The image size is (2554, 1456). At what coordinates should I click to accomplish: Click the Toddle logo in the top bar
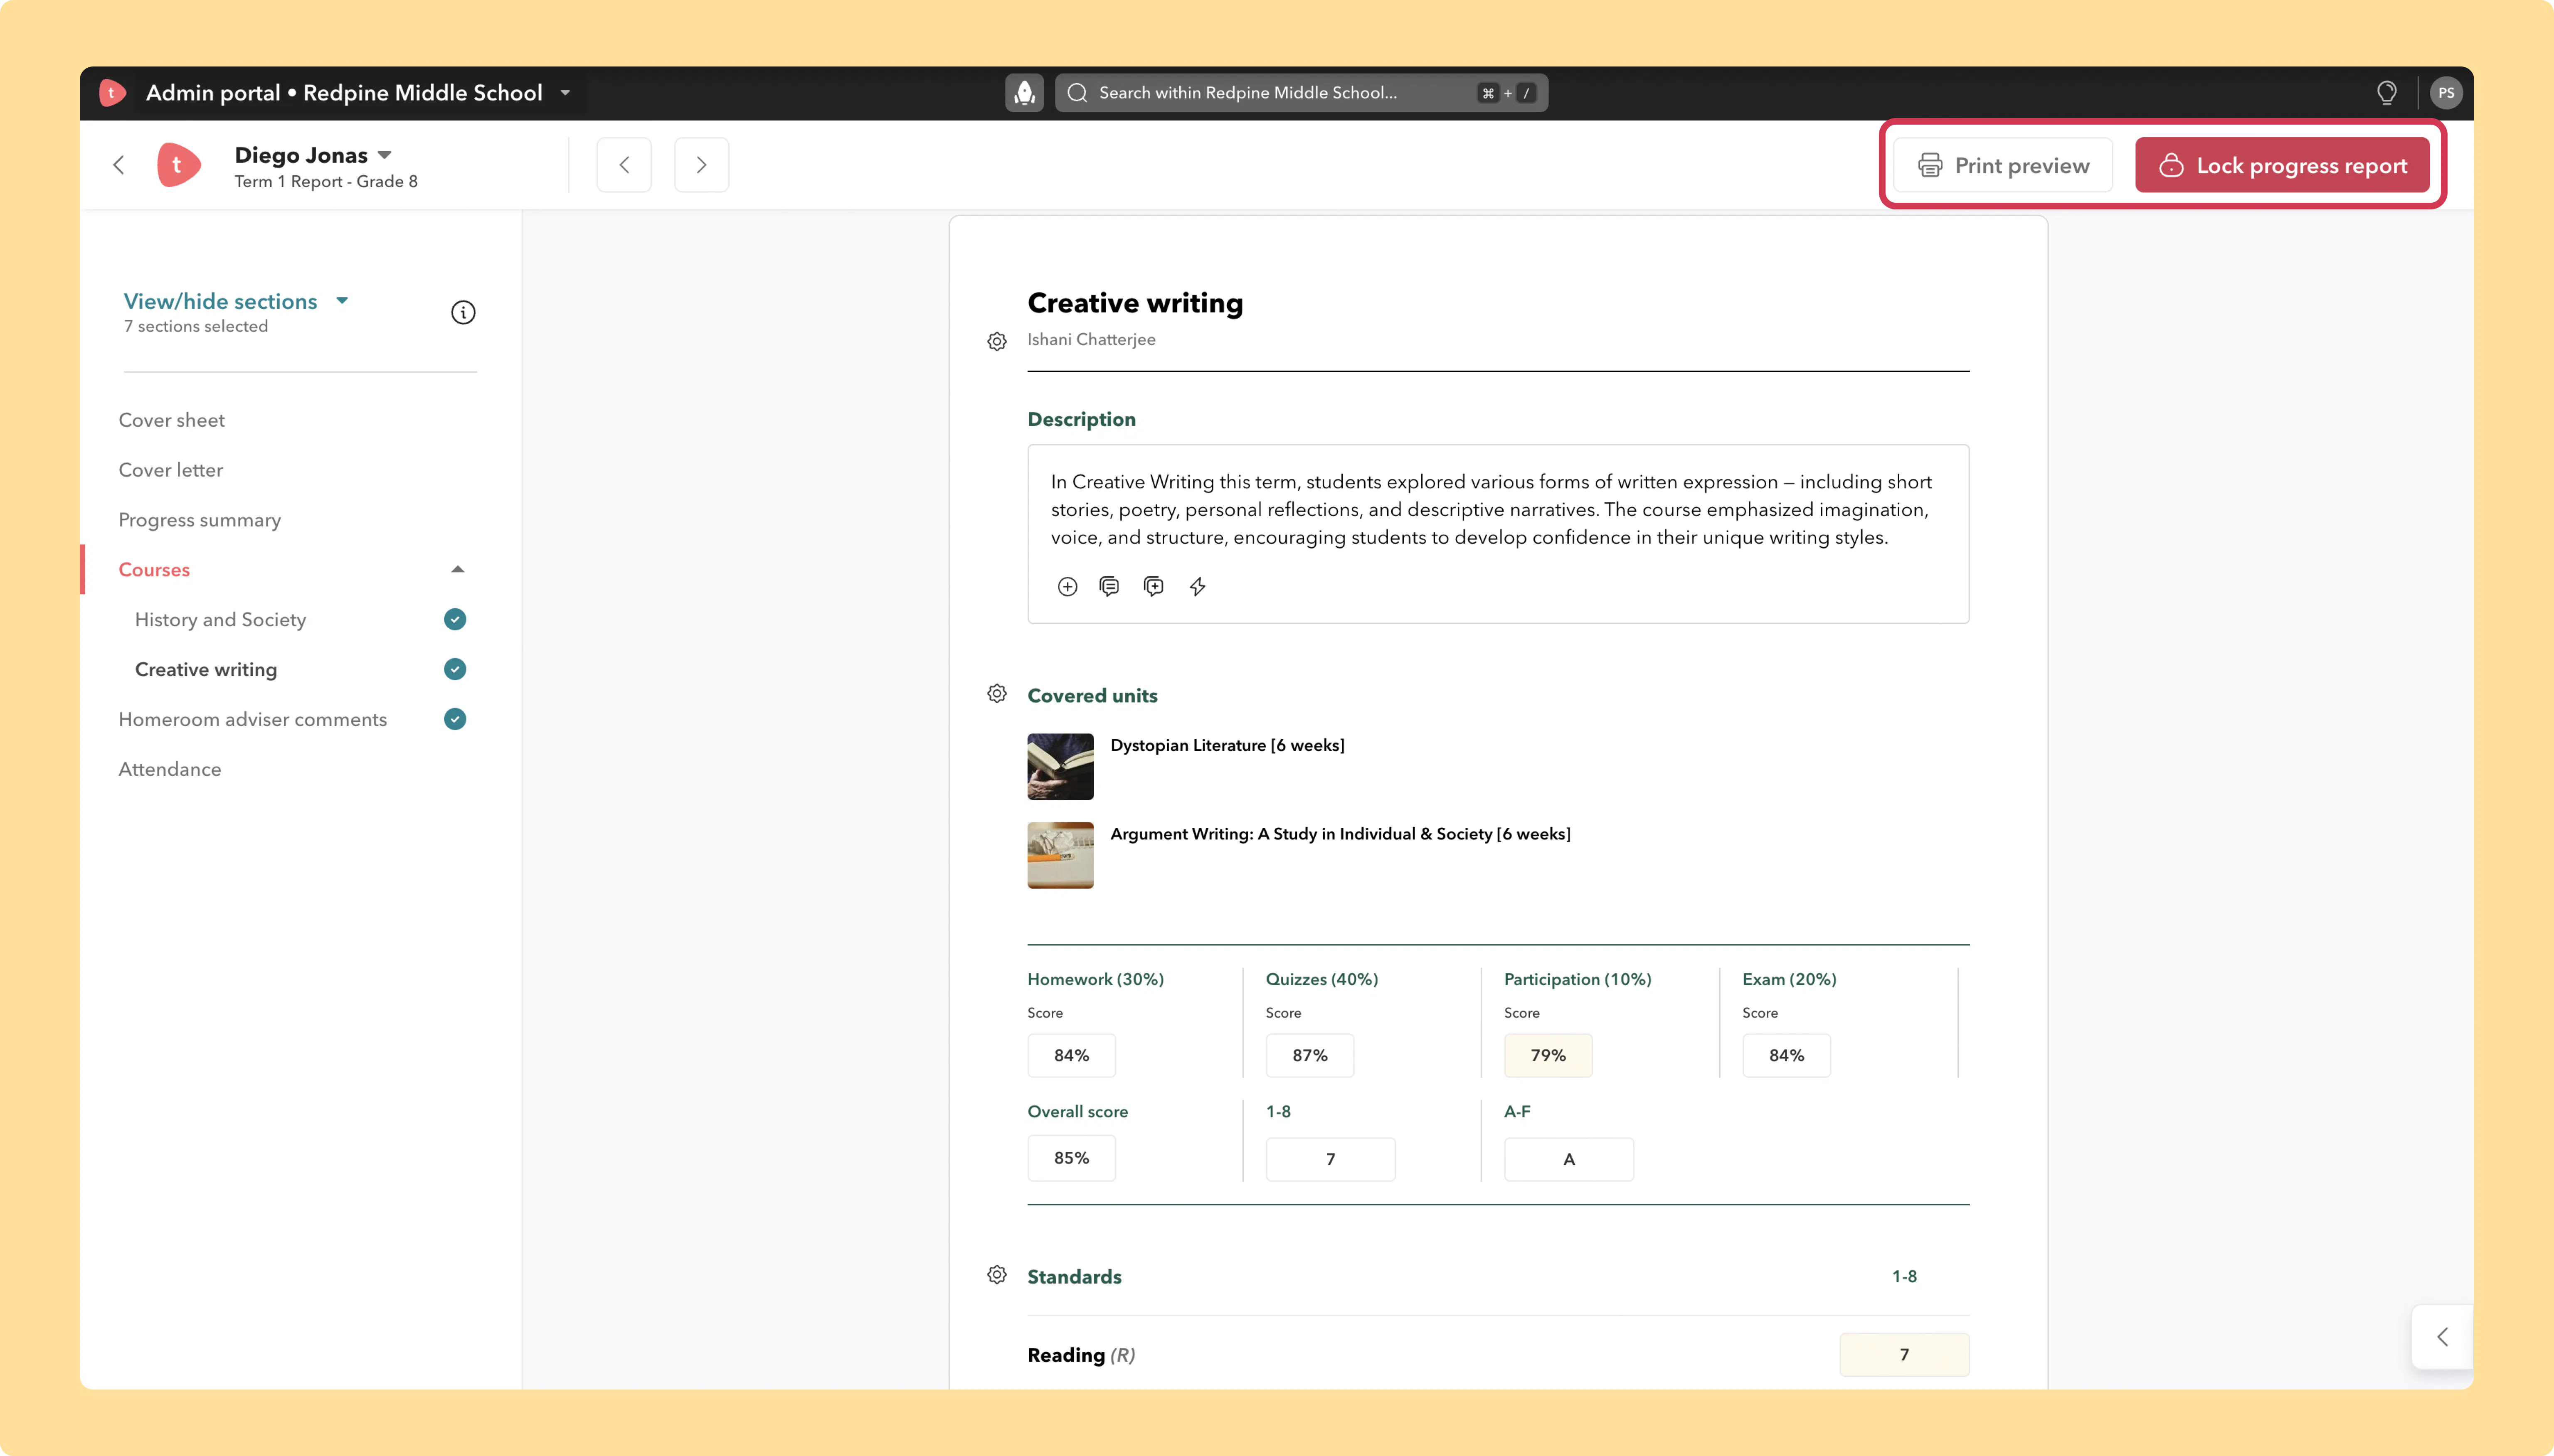click(112, 93)
